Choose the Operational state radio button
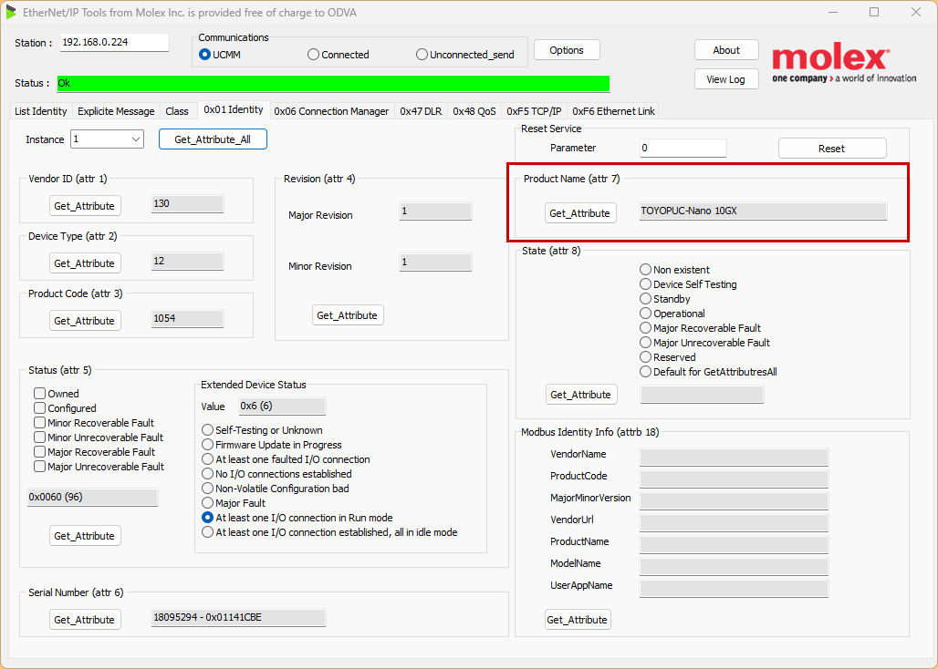The height and width of the screenshot is (669, 938). point(646,314)
